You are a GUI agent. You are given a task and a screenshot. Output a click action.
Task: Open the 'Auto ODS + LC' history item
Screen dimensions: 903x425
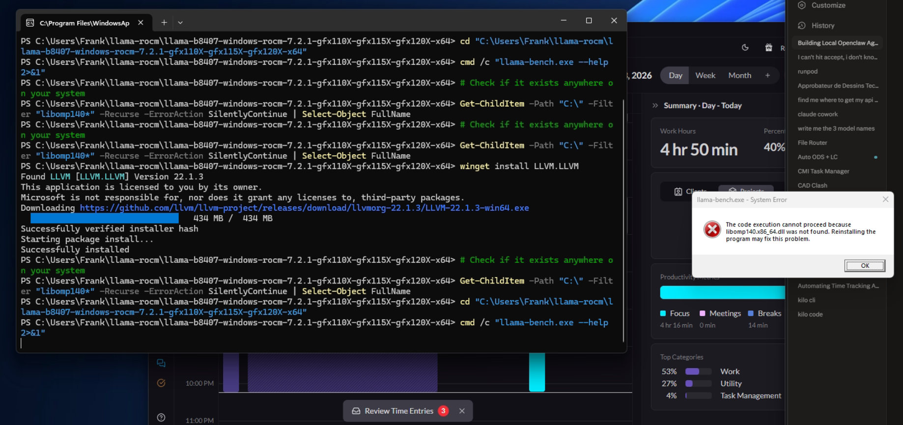pyautogui.click(x=818, y=157)
